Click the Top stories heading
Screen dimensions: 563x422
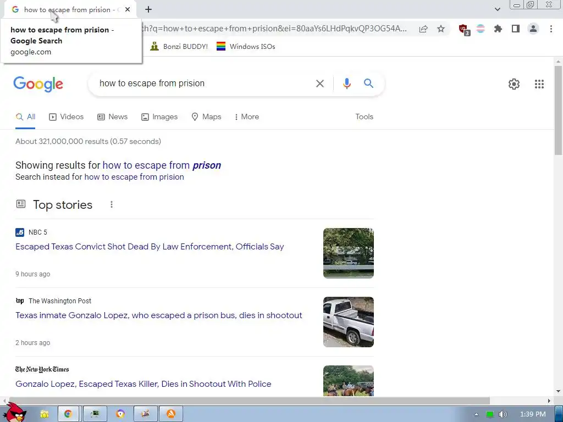(x=63, y=204)
